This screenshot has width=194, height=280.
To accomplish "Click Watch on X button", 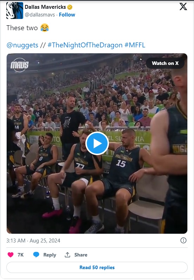I will coord(165,63).
